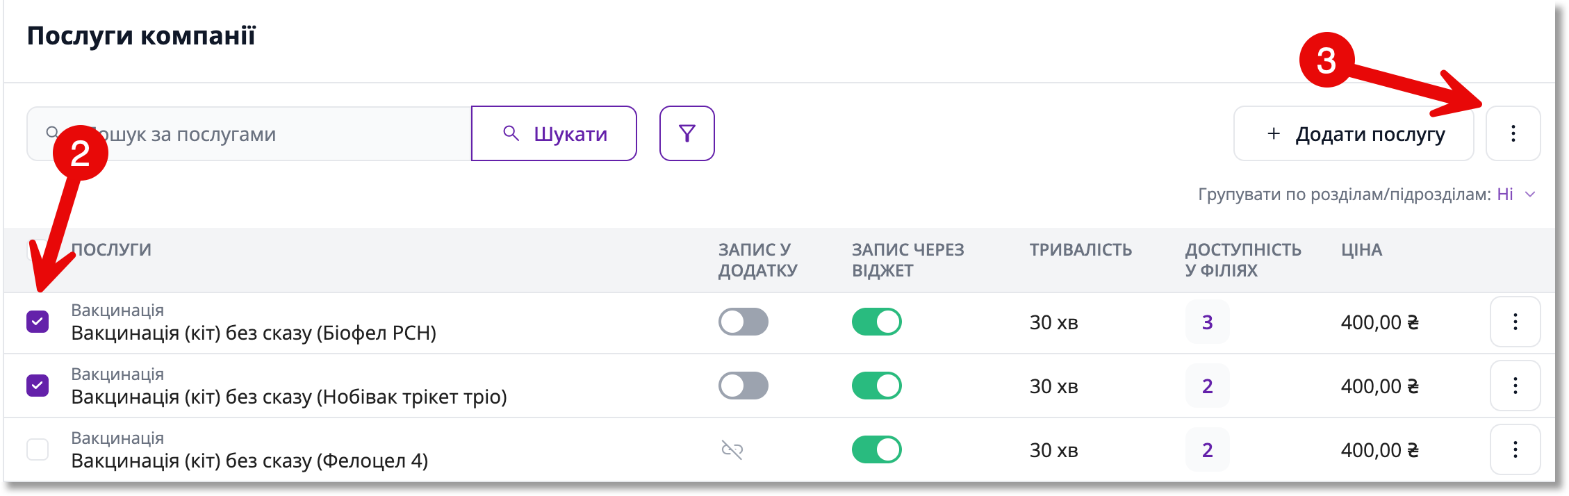Open the filter icon button
Screen dimensions: 1569x496
tap(687, 133)
